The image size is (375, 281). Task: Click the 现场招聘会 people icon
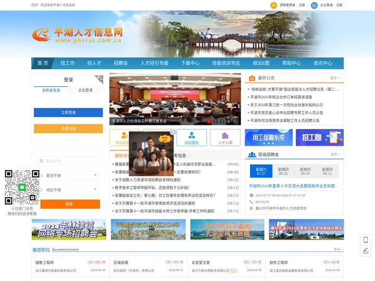[x=252, y=155]
